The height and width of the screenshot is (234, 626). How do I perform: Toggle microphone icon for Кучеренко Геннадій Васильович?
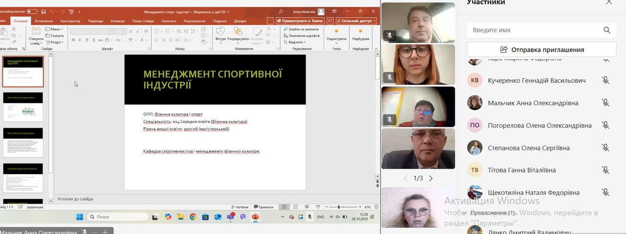(x=605, y=80)
